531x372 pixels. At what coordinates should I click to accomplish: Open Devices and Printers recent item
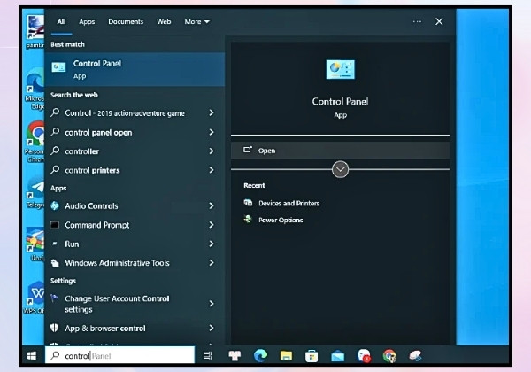tap(281, 204)
